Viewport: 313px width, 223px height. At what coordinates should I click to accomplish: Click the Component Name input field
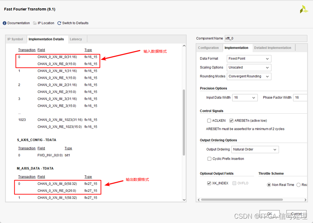(x=266, y=38)
